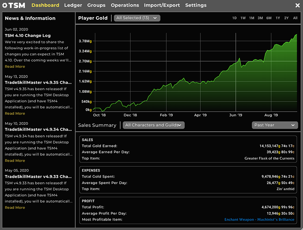Open the TradeSkillMaster v4.9.34 headline

pos(38,130)
